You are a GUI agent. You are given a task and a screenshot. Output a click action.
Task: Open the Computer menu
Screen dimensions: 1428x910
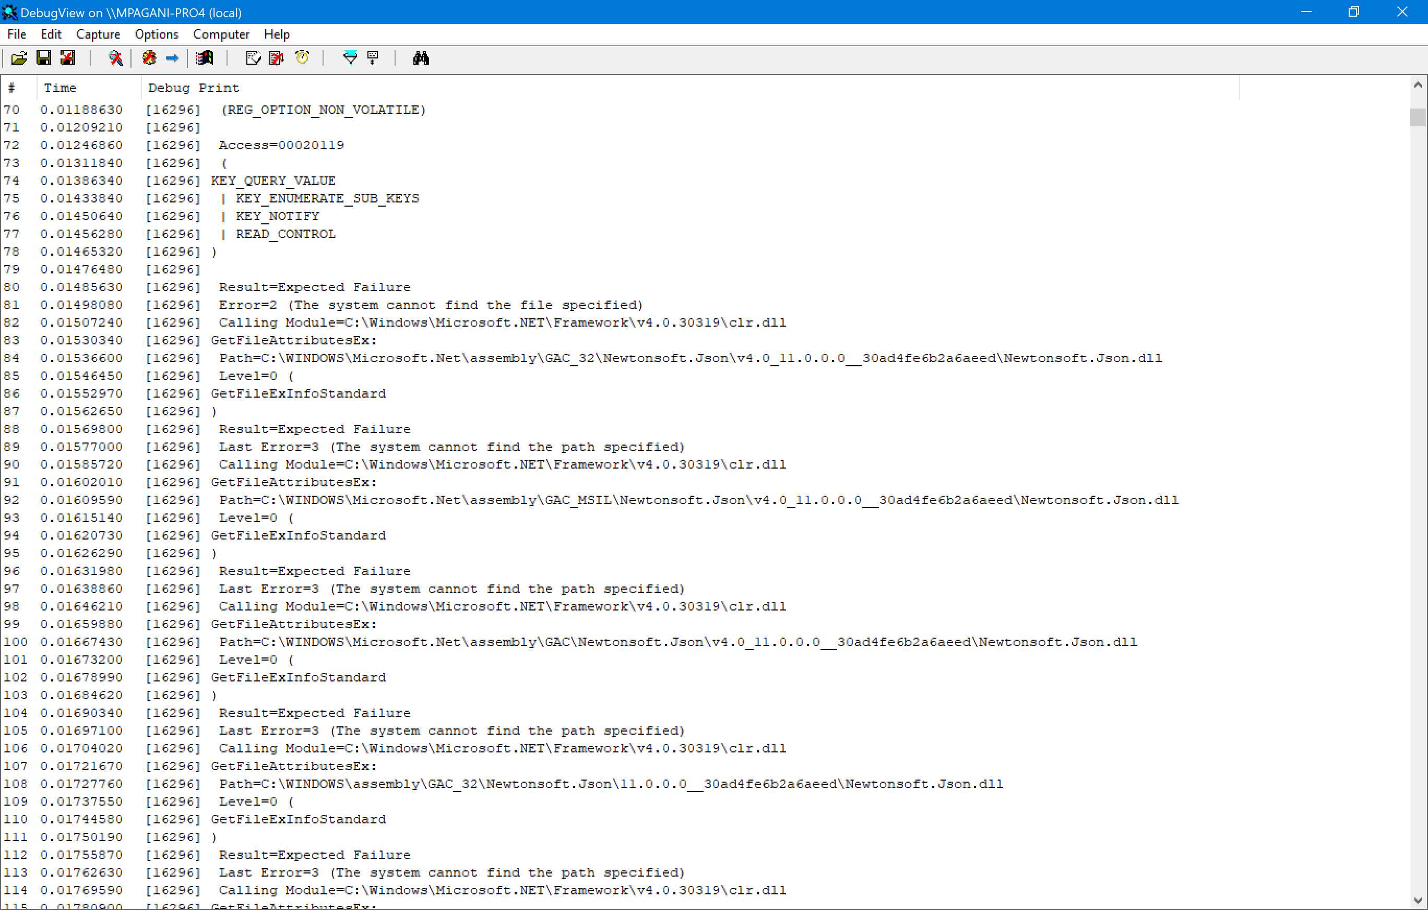[x=221, y=34]
